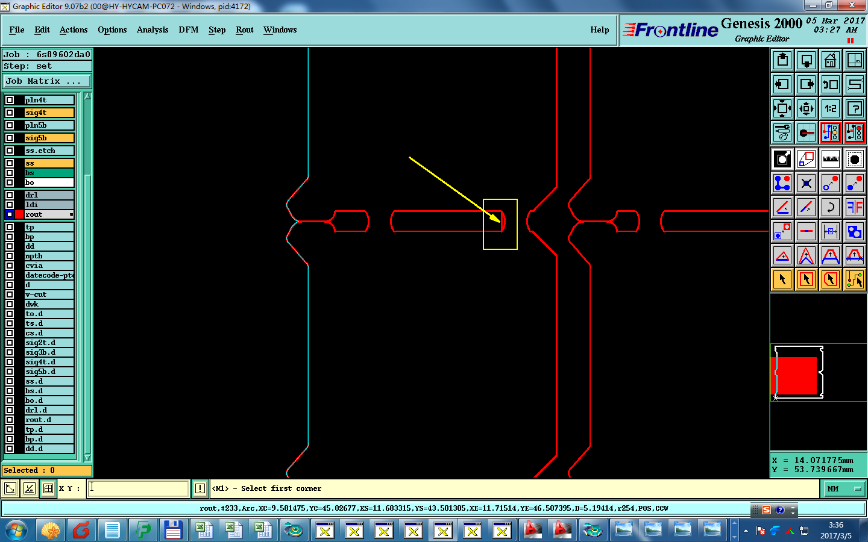Toggle the sig5b layer checkbox
The width and height of the screenshot is (868, 542).
click(x=10, y=138)
